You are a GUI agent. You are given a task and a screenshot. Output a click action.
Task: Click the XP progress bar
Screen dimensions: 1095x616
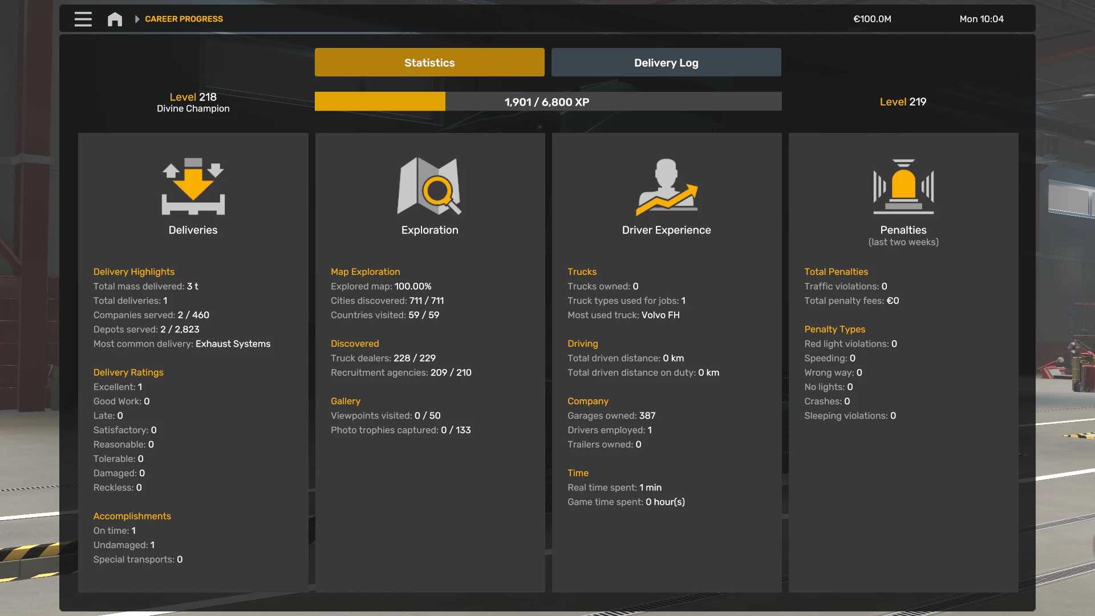click(x=547, y=102)
